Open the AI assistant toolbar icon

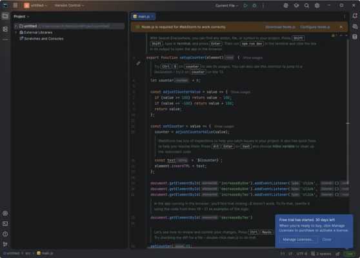(286, 6)
